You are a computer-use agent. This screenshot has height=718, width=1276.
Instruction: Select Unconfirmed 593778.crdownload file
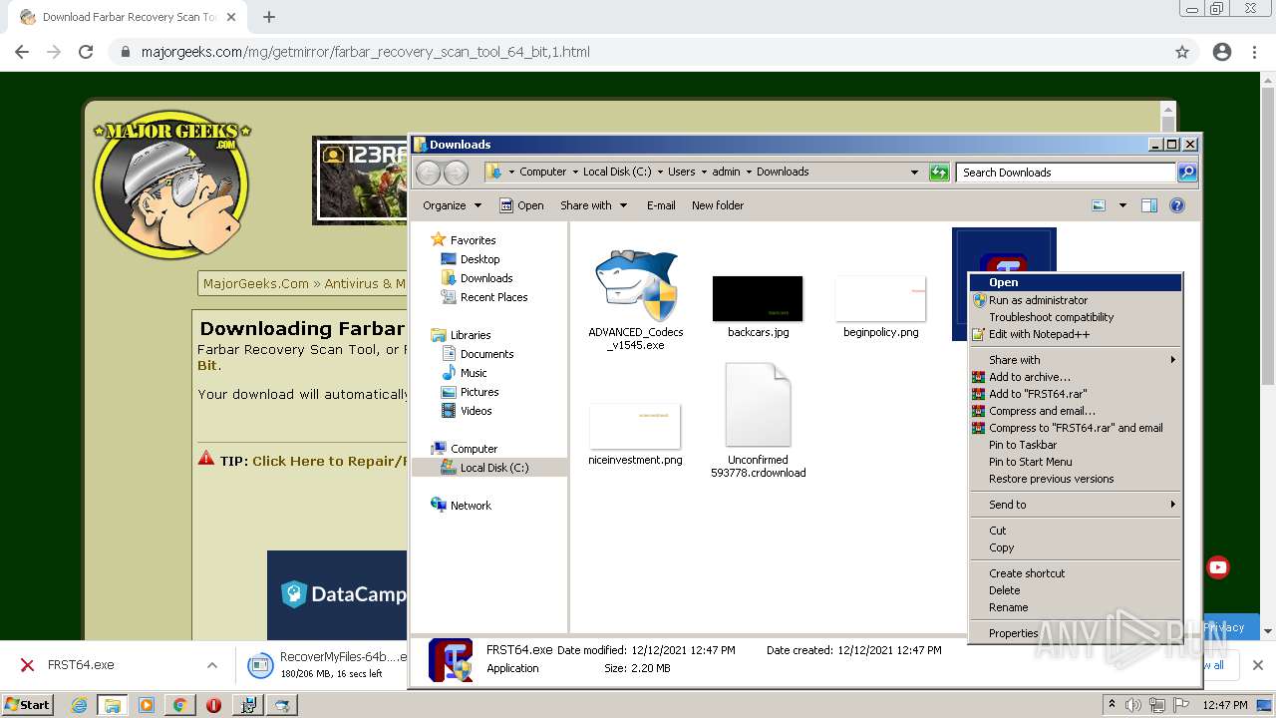pyautogui.click(x=758, y=421)
